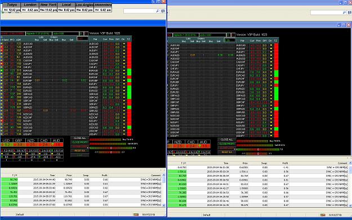Click AUDCAD in left dashboard's Pair column

coord(93,44)
